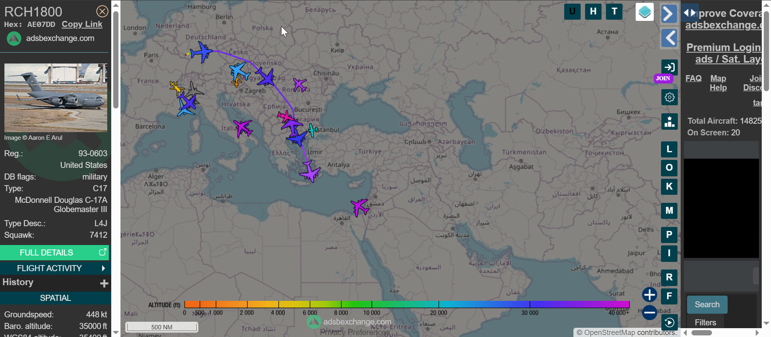The height and width of the screenshot is (337, 771).
Task: Toggle the H map button
Action: click(593, 12)
